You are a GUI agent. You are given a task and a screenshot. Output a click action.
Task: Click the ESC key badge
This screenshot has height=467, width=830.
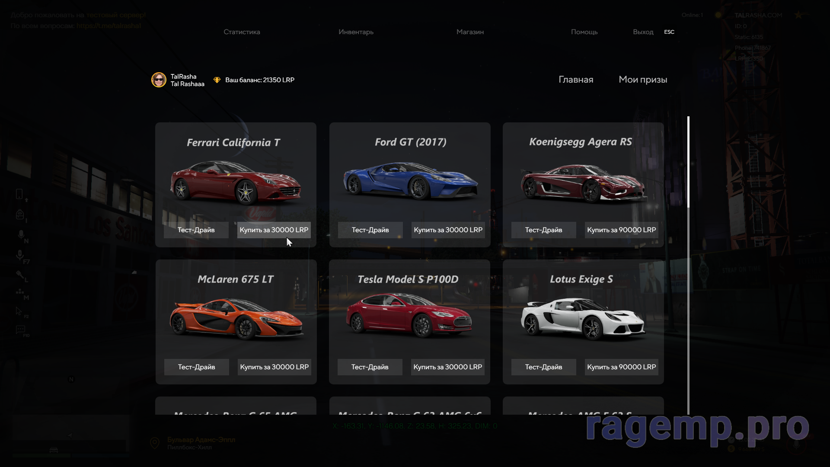[669, 32]
